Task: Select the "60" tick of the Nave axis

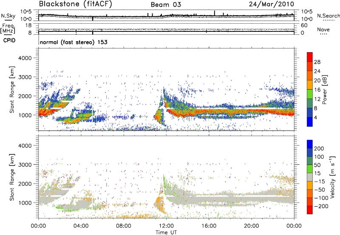Action: tap(304, 25)
